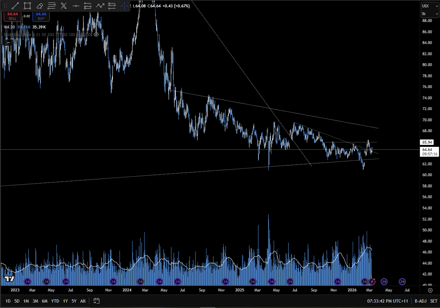The width and height of the screenshot is (440, 308).
Task: Click the 35.39K volume value
Action: (x=39, y=27)
